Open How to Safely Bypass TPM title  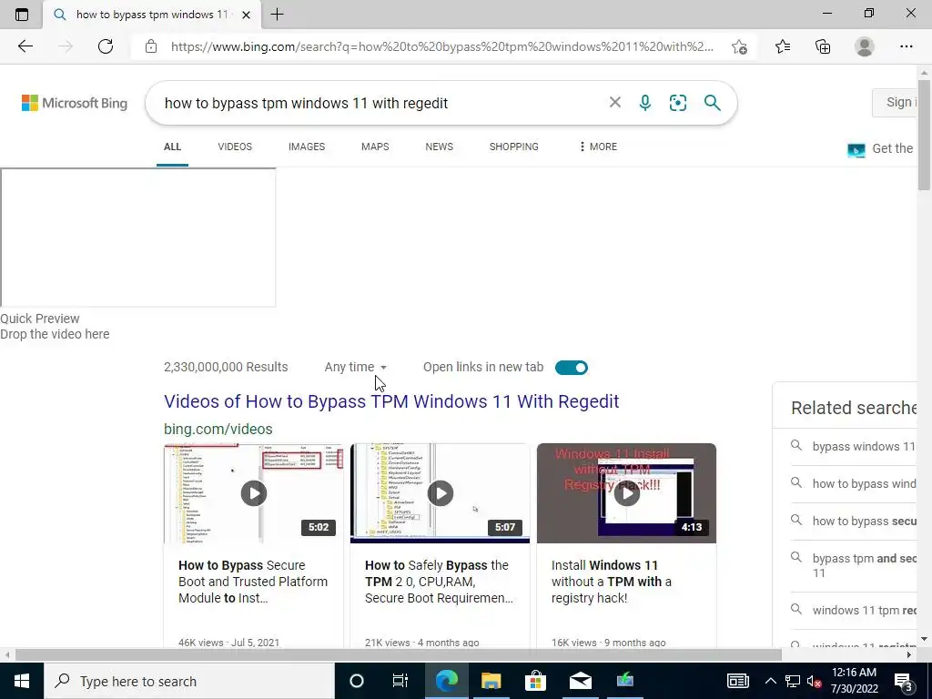coord(439,582)
